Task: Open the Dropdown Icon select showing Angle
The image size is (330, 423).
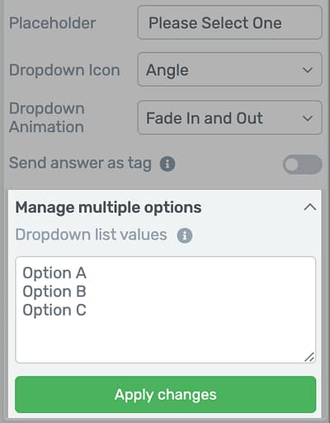Action: [x=229, y=69]
